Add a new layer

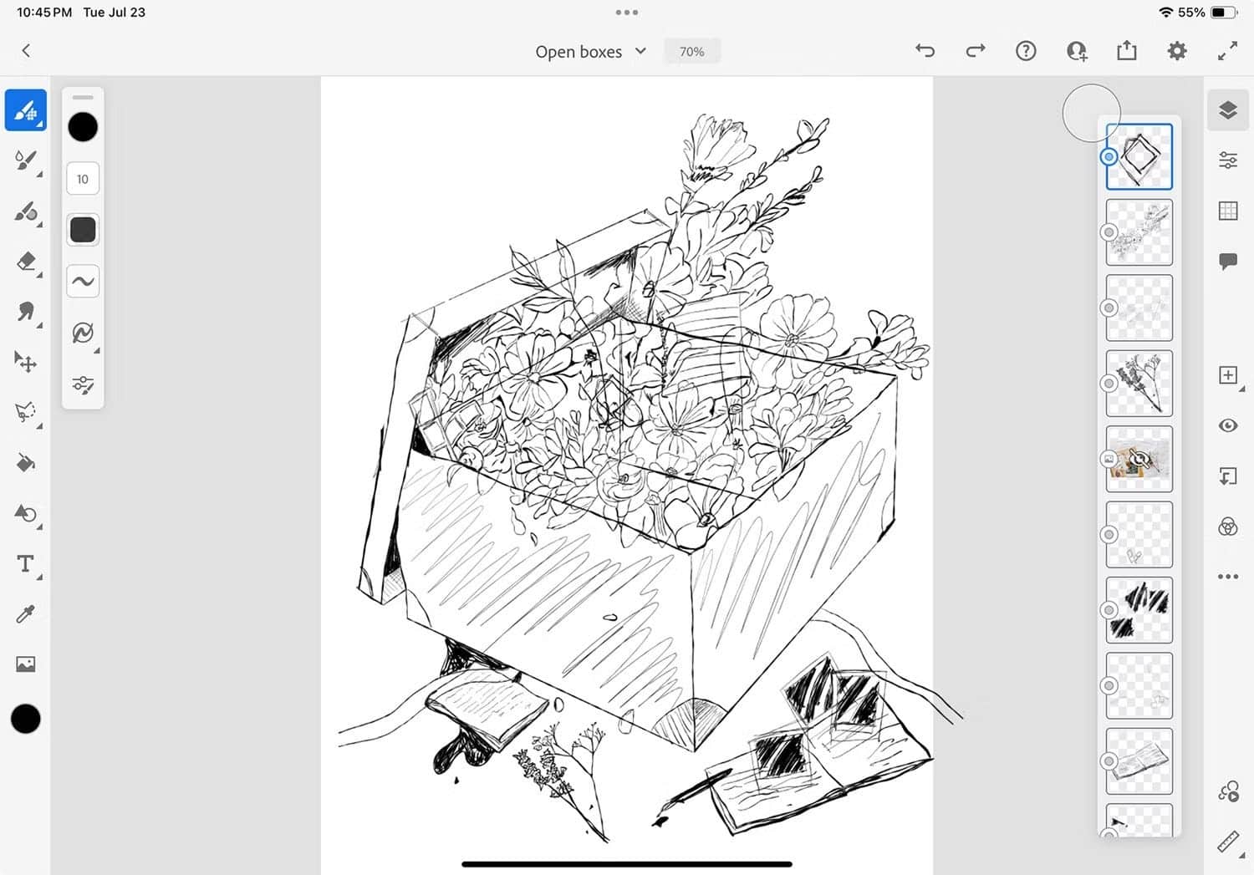click(x=1227, y=376)
